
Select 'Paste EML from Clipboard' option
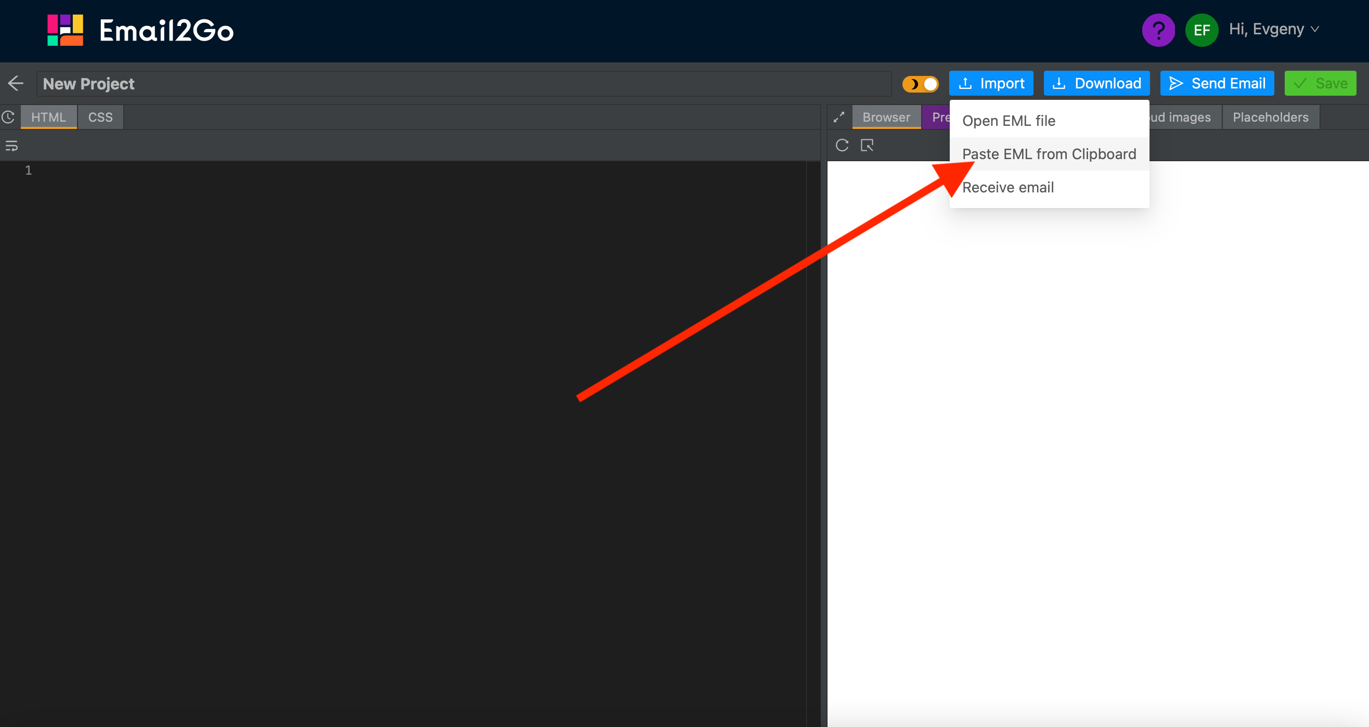point(1049,154)
